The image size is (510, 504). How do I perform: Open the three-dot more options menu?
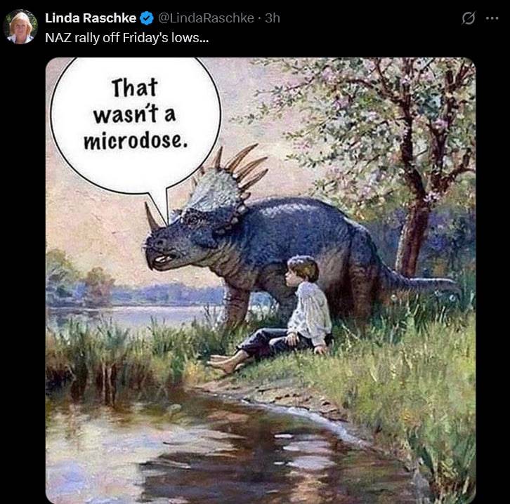[492, 18]
